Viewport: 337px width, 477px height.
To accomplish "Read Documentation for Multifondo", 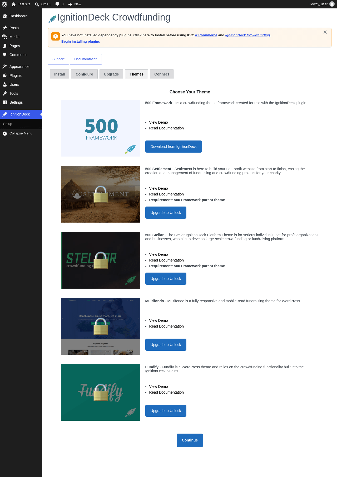I will point(166,326).
